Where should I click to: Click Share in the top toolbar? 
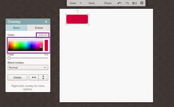click(x=108, y=3)
